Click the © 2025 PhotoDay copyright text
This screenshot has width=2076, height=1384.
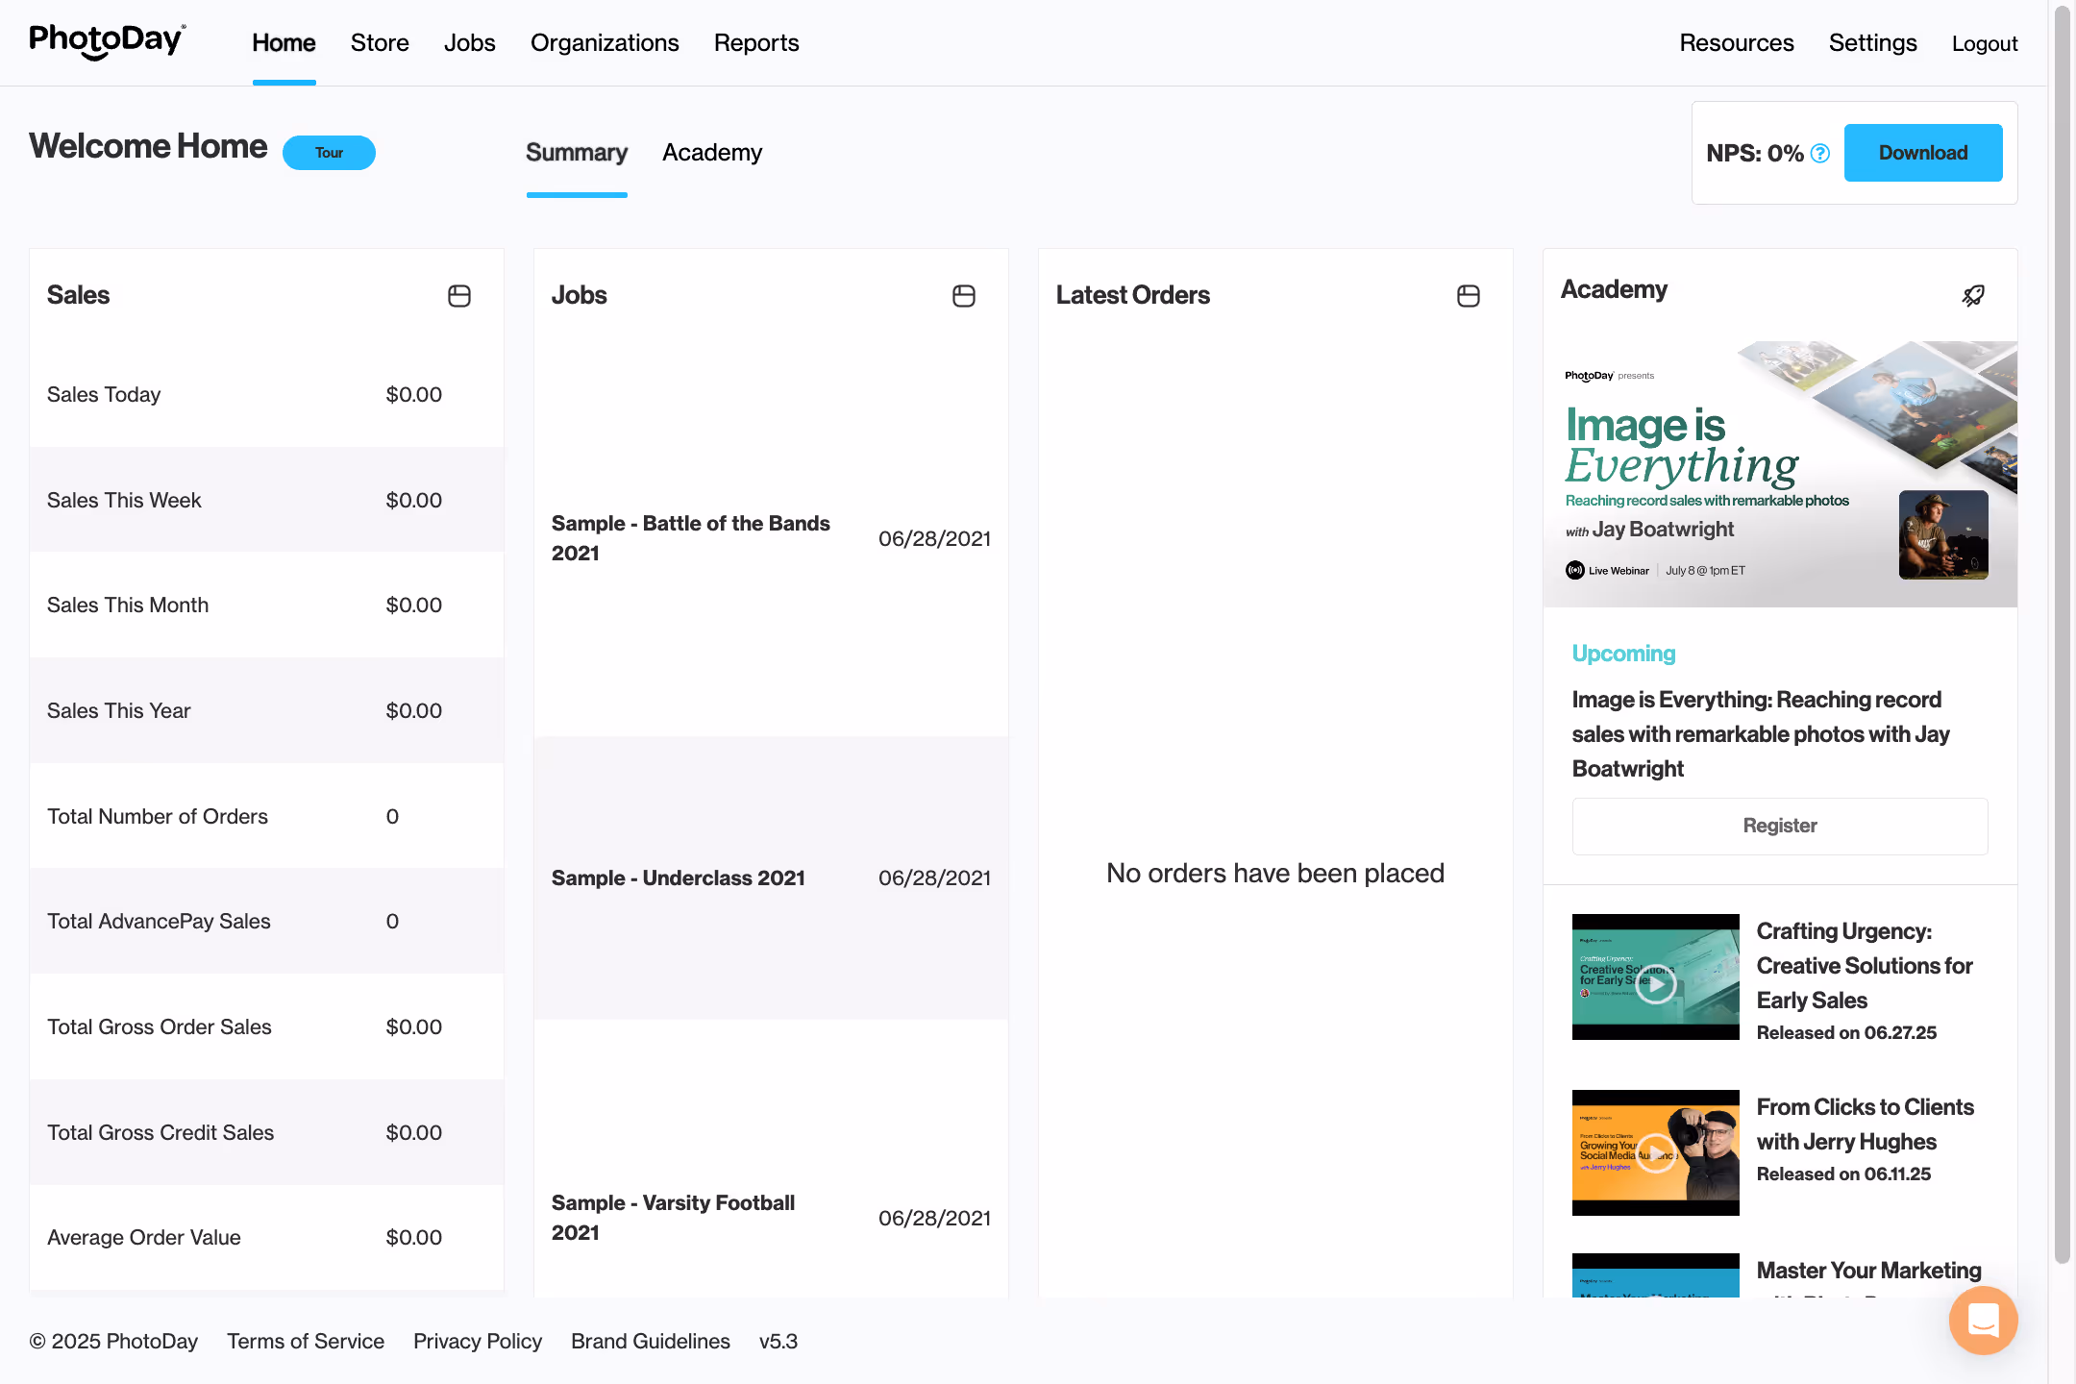point(113,1342)
